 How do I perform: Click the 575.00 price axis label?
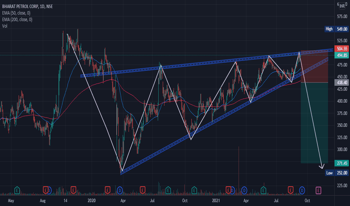coord(342,16)
